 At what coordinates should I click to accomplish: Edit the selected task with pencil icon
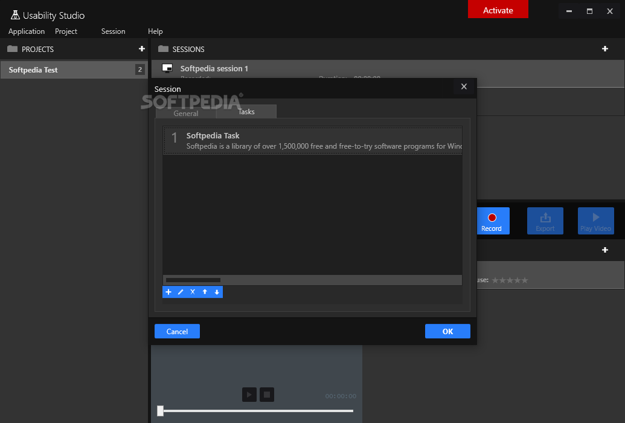coord(181,292)
